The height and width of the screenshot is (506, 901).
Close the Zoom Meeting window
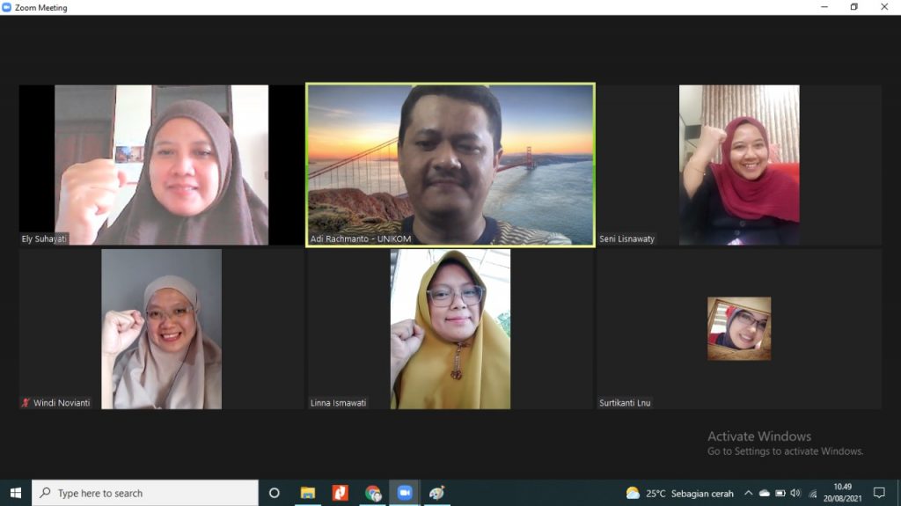(884, 7)
